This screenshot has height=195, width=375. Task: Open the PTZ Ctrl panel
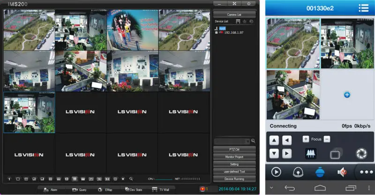pos(234,149)
